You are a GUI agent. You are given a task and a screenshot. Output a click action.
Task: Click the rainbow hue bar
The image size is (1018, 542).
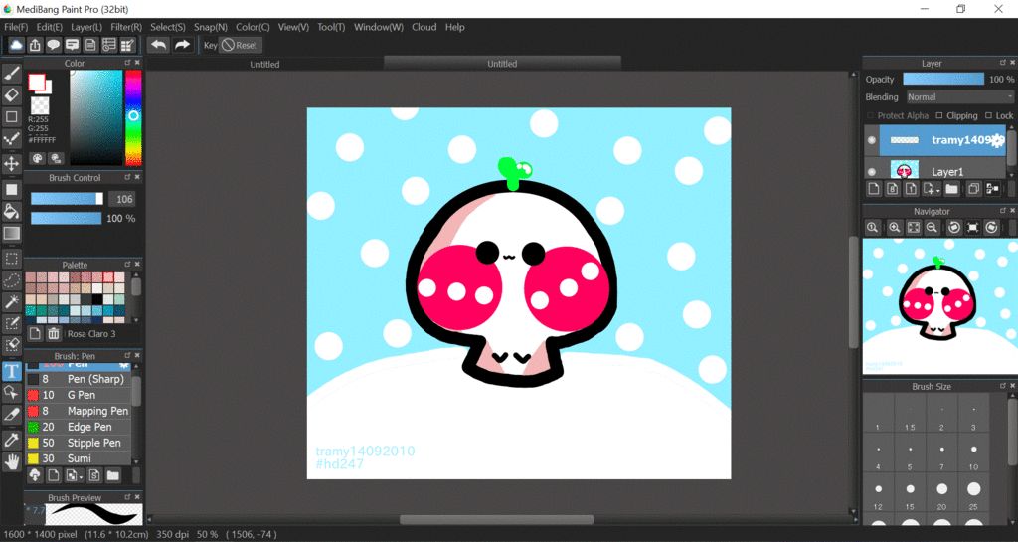pos(133,116)
